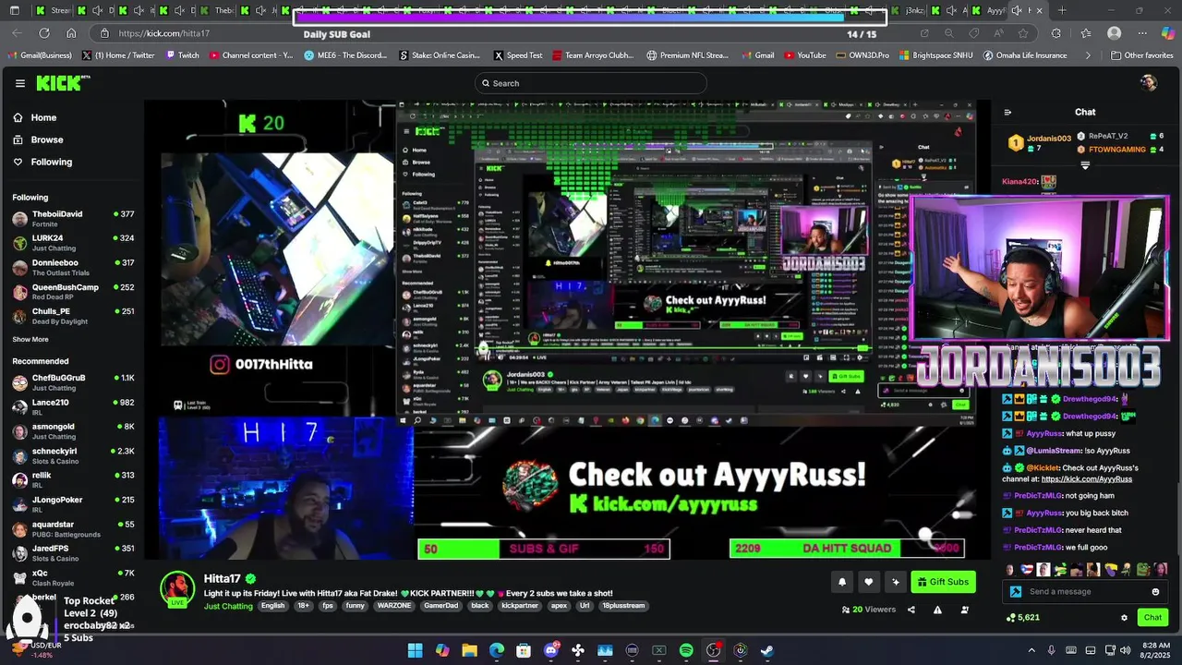The width and height of the screenshot is (1182, 665).
Task: Open QueenBushCamp channel in sidebar
Action: click(73, 292)
